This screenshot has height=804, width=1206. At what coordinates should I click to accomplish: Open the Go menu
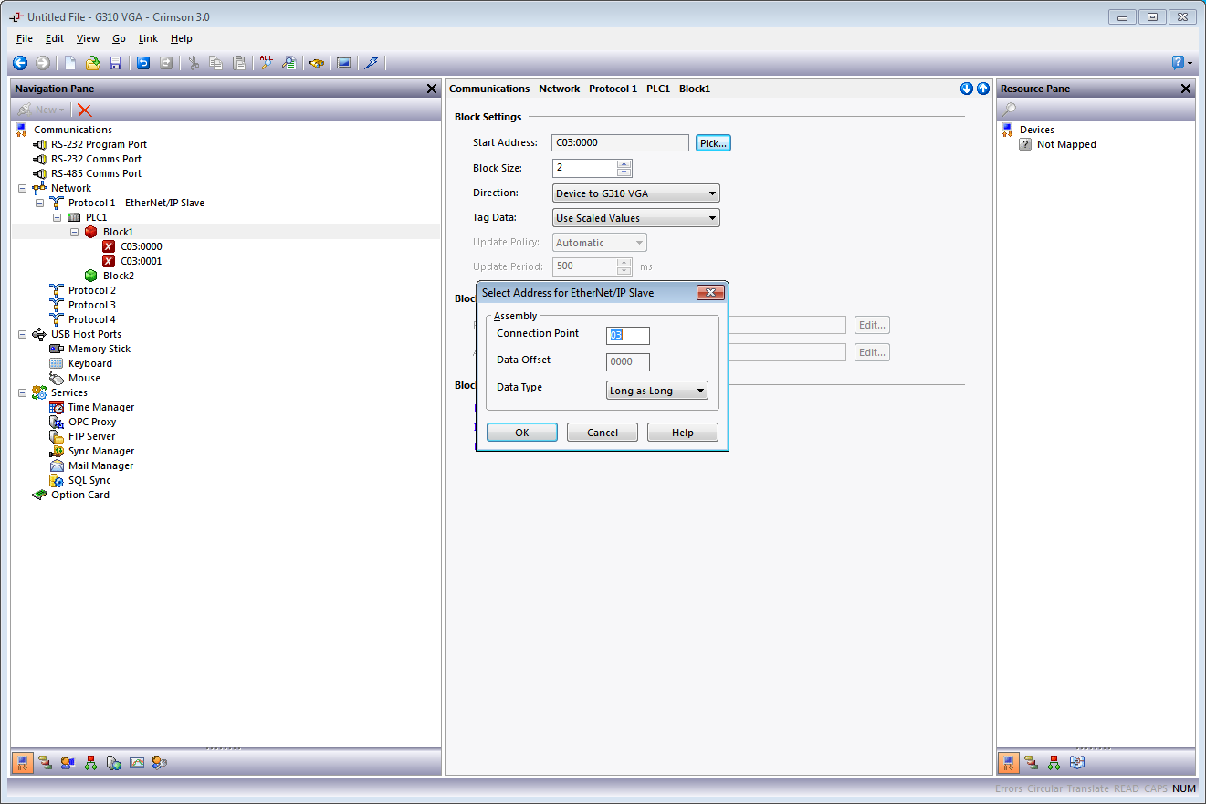point(119,38)
